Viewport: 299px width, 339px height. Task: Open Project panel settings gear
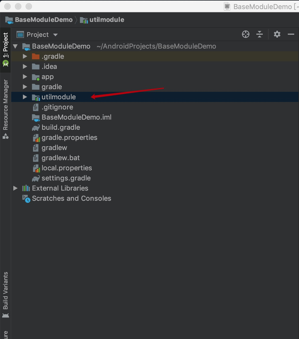point(277,34)
